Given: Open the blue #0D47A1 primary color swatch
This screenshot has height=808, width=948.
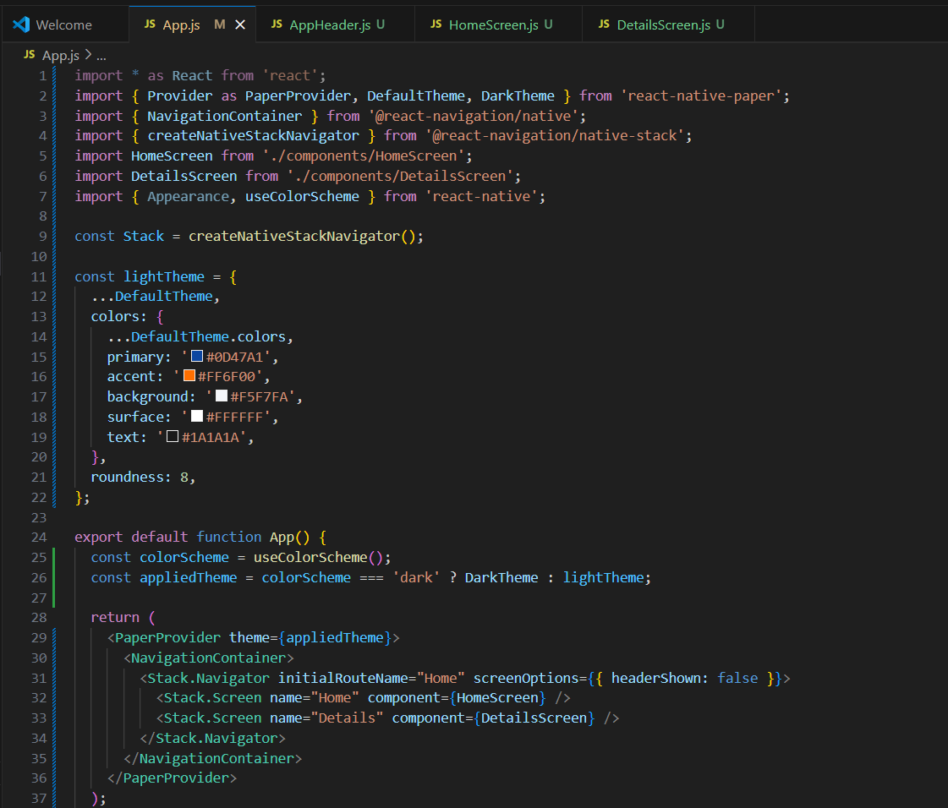Looking at the screenshot, I should click(x=197, y=356).
